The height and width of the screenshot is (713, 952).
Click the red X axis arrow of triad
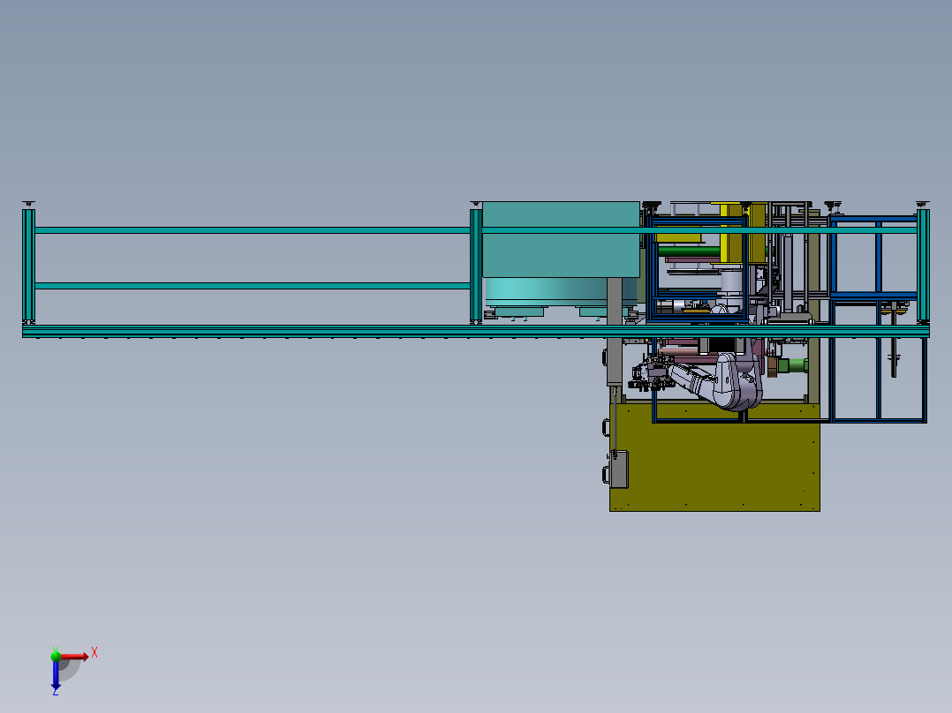[x=75, y=657]
